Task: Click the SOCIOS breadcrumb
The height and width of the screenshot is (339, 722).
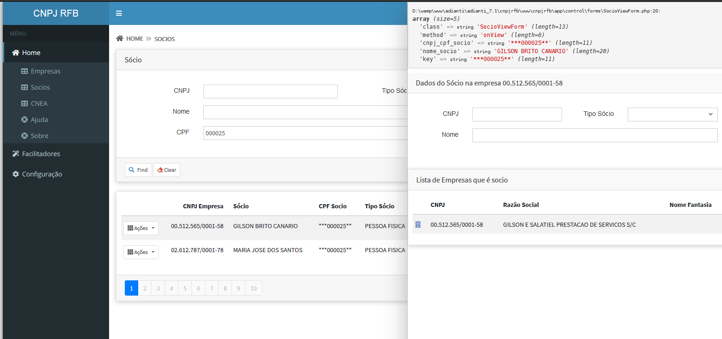Action: pyautogui.click(x=165, y=39)
